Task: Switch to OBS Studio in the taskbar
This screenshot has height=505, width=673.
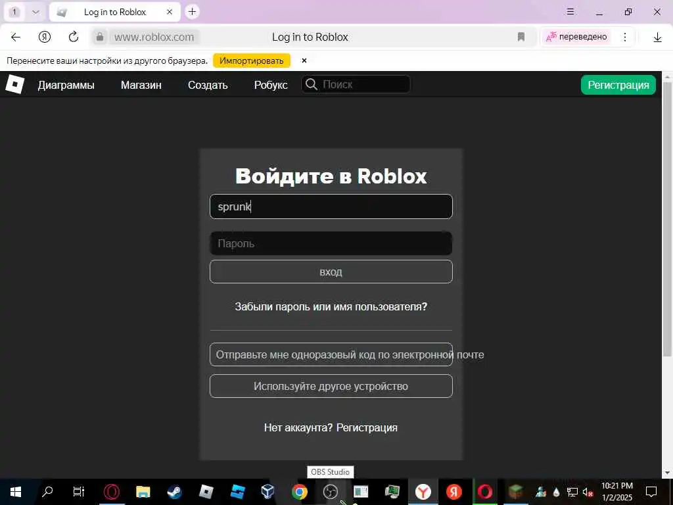Action: [331, 492]
